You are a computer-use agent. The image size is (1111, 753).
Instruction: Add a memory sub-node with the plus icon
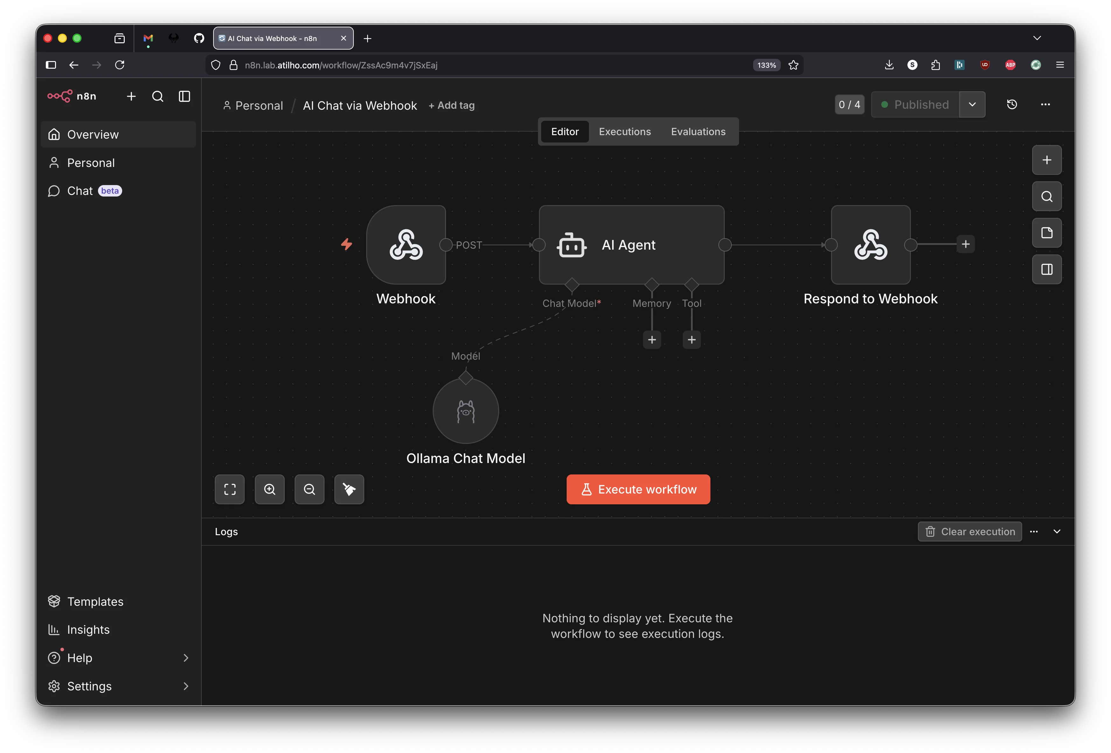pos(652,339)
